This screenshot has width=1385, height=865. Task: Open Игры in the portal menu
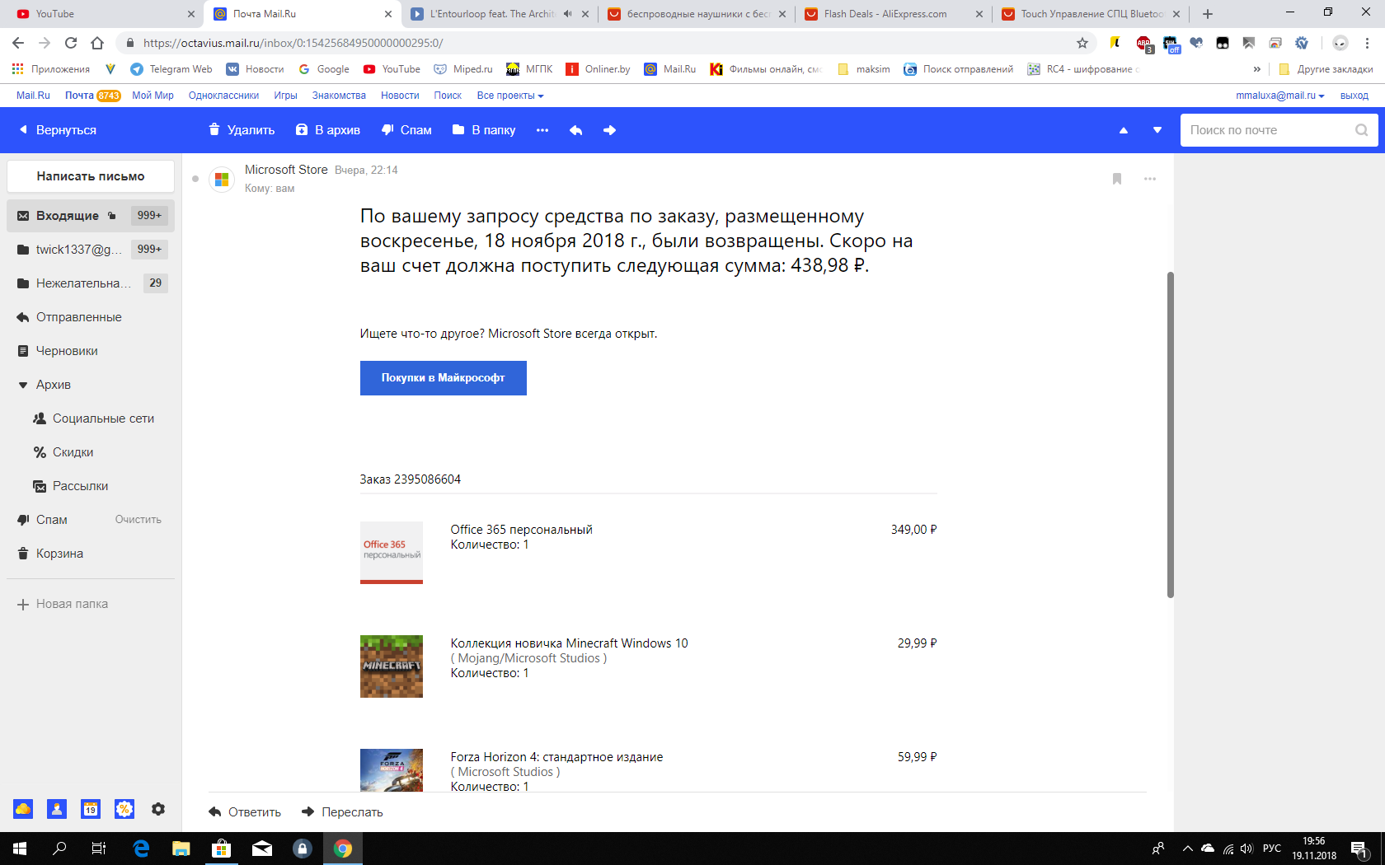pyautogui.click(x=285, y=96)
